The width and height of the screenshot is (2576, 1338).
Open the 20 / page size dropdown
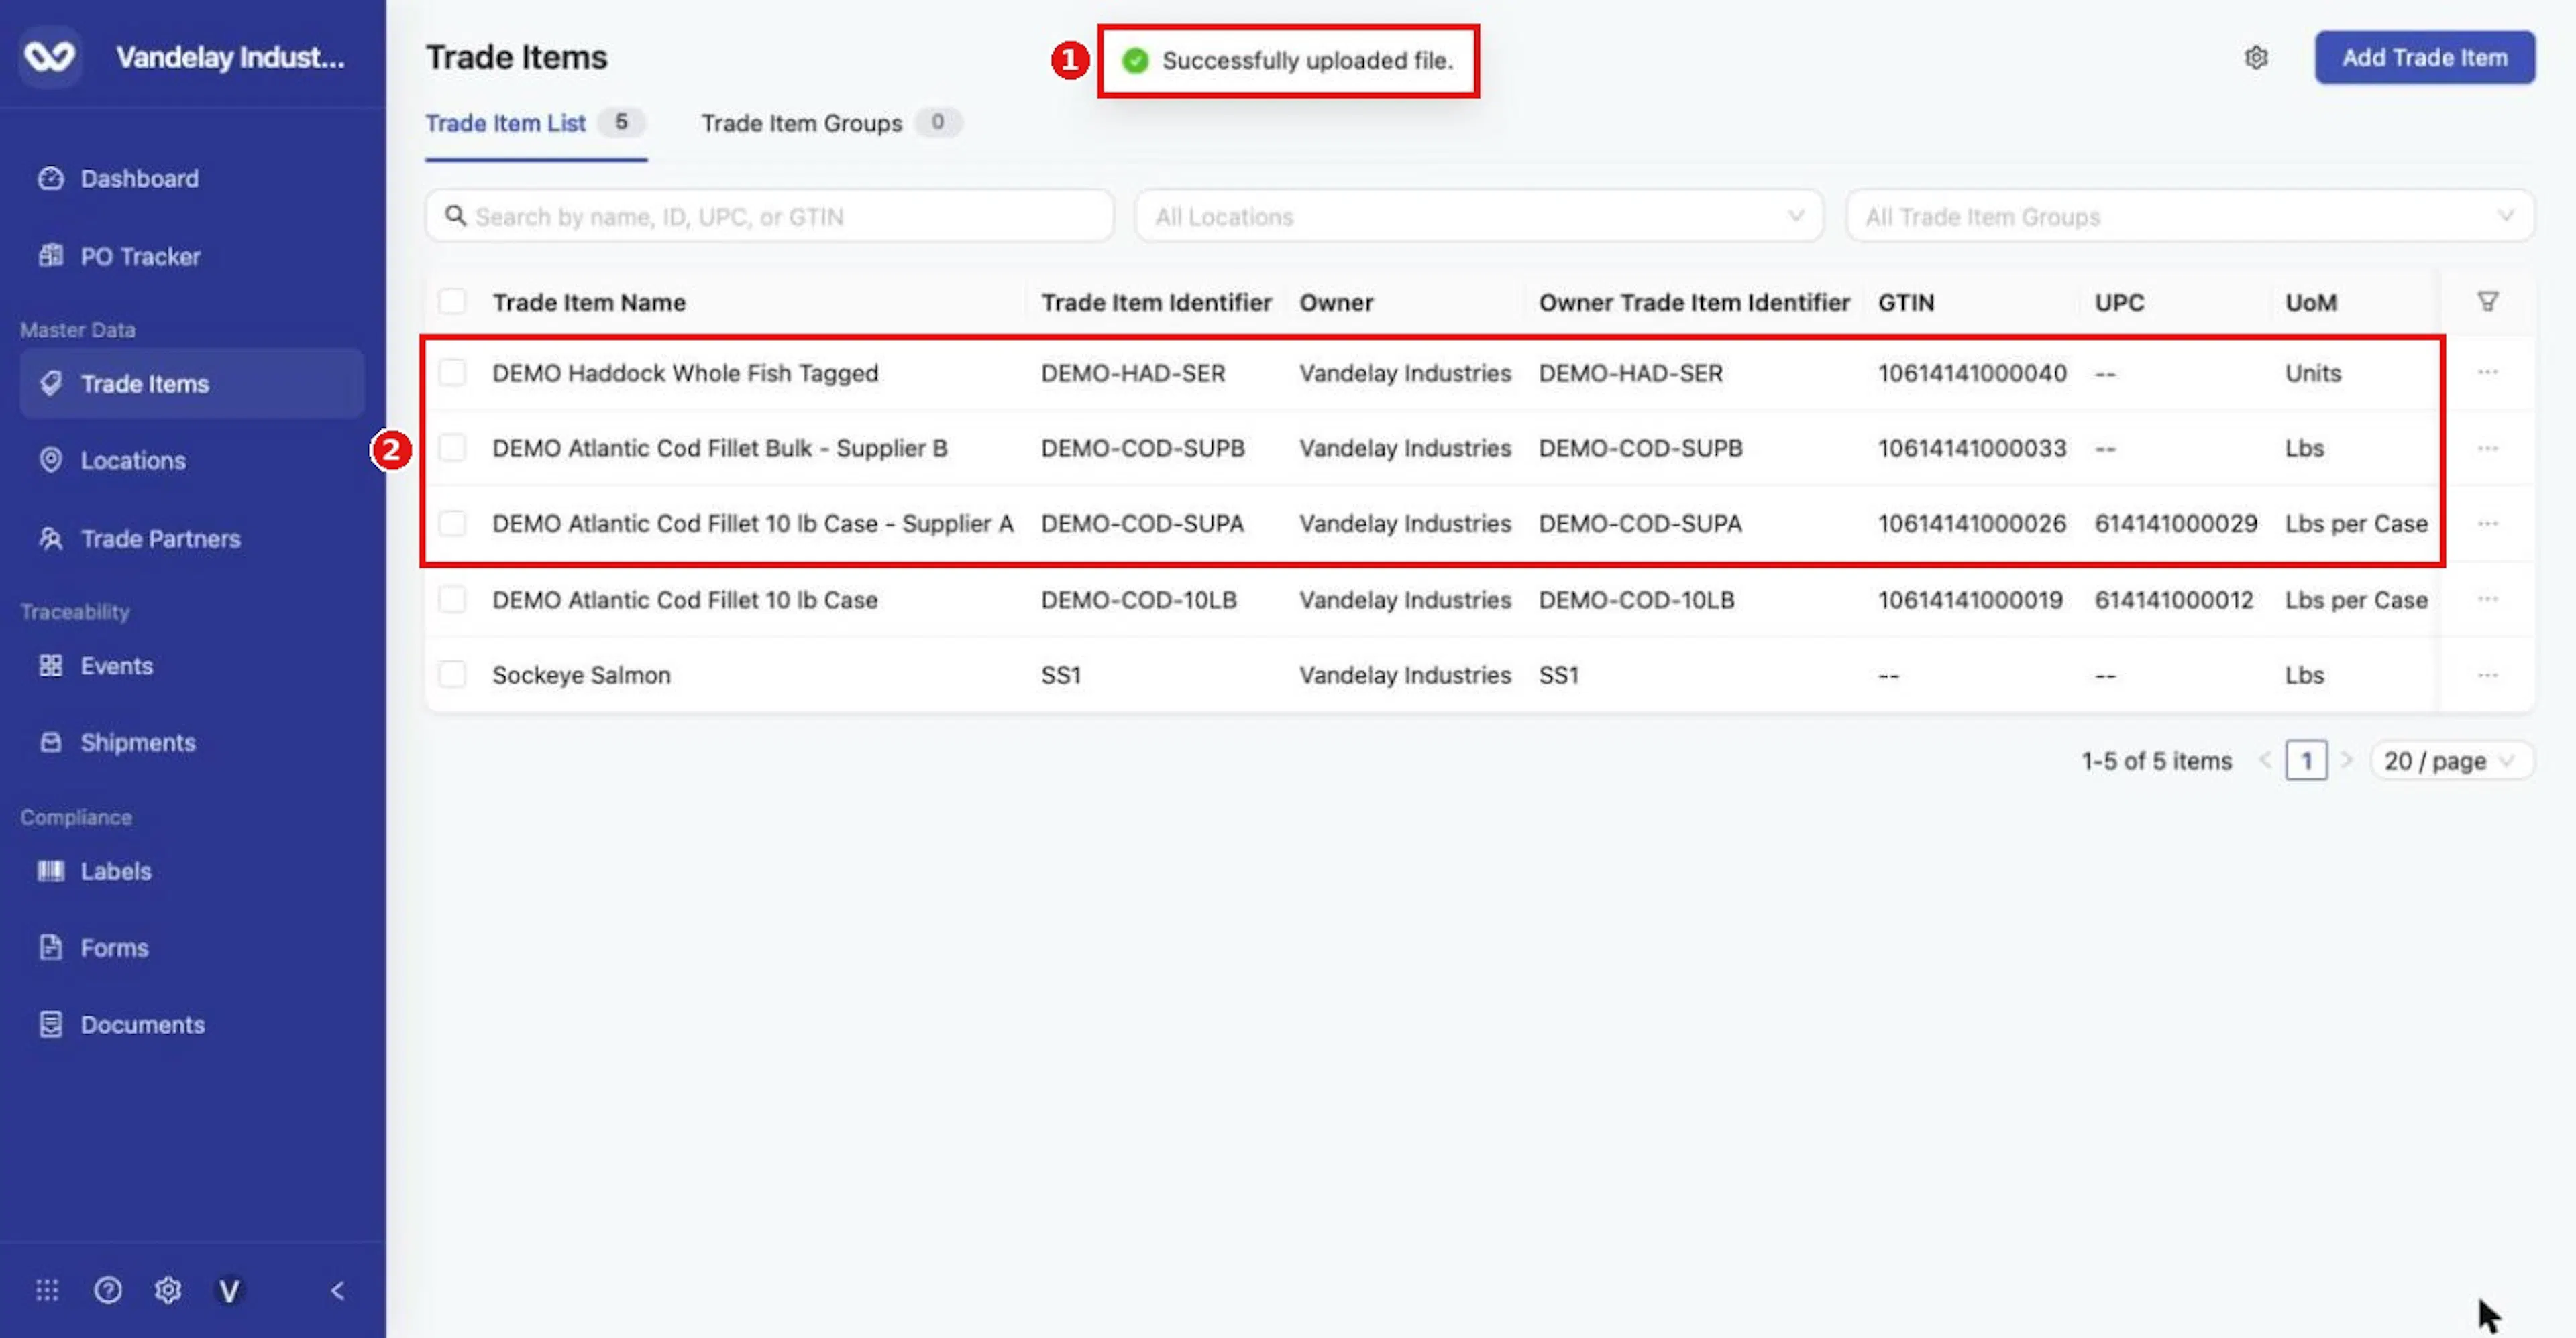click(x=2451, y=760)
